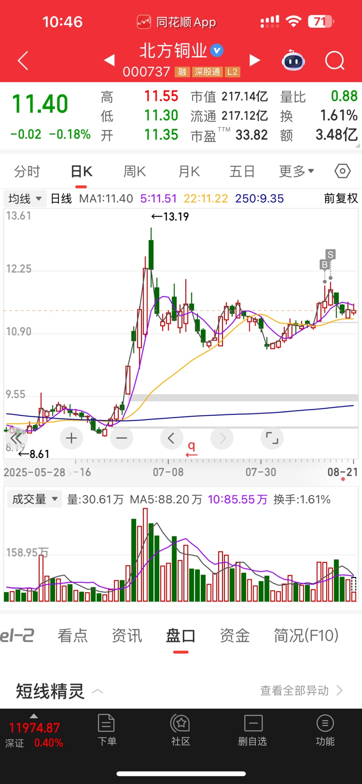The height and width of the screenshot is (784, 362).
Task: Tap the 同花顺 App return banner
Action: (x=176, y=22)
